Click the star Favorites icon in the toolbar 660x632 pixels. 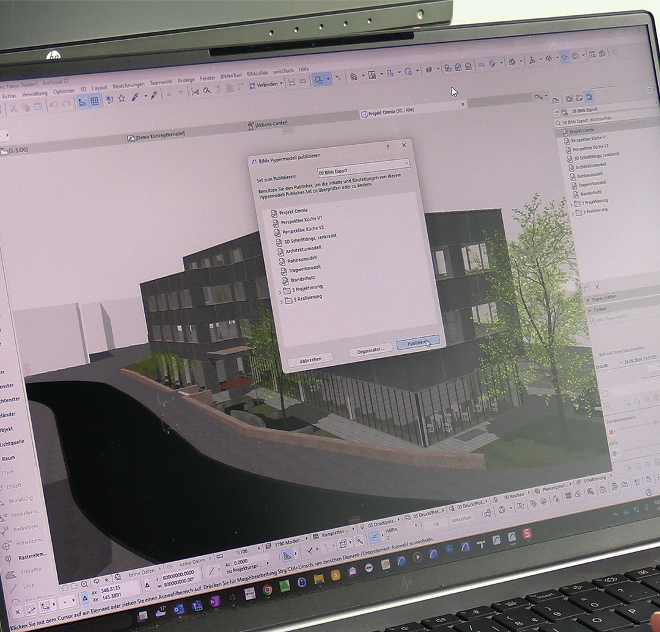point(122,99)
